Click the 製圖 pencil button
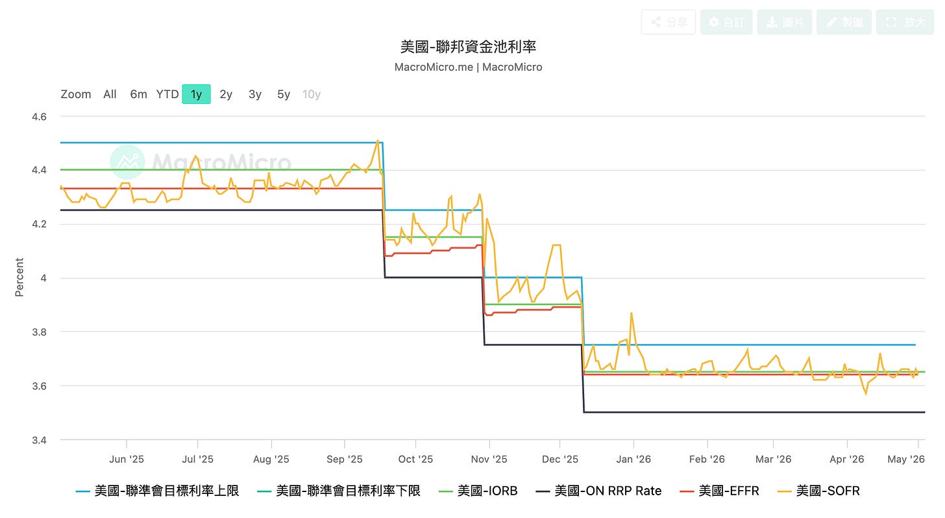This screenshot has height=518, width=945. [x=844, y=22]
